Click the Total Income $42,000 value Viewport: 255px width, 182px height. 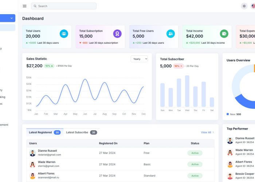195,36
